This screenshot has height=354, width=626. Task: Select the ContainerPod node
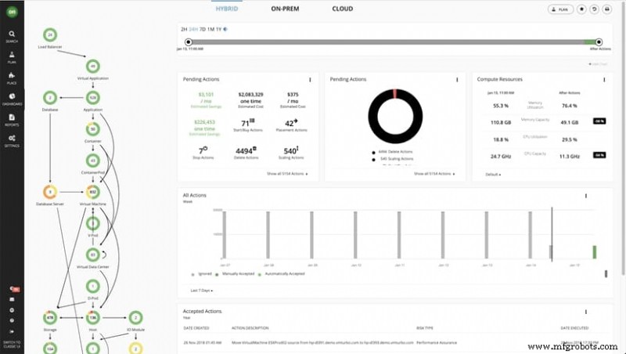point(92,161)
